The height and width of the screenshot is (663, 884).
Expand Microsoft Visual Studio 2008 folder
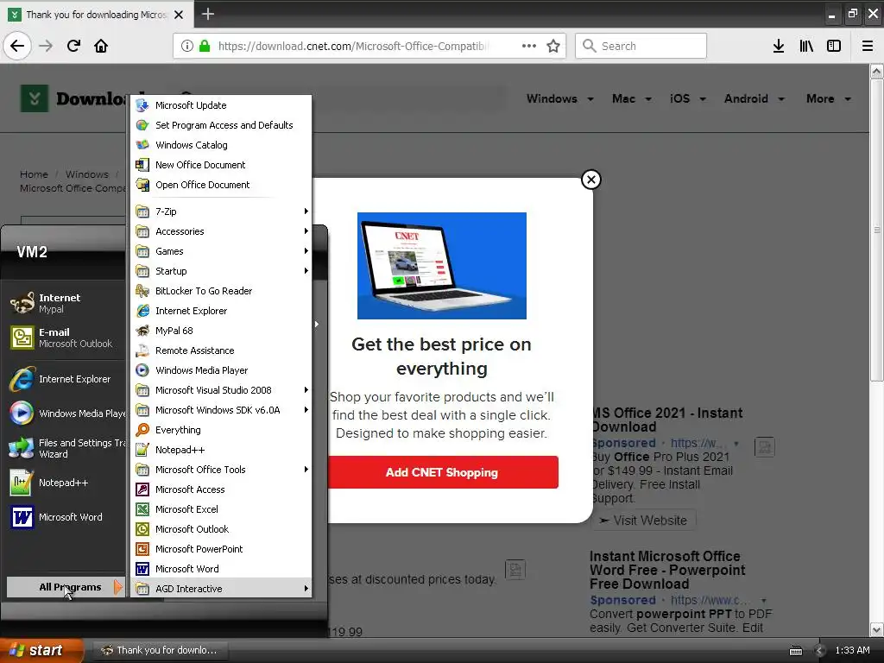tap(221, 390)
